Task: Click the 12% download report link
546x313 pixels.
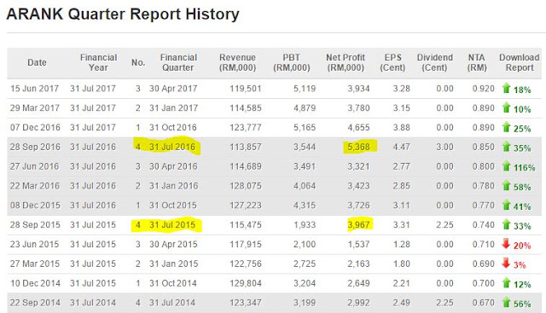Action: pyautogui.click(x=522, y=285)
